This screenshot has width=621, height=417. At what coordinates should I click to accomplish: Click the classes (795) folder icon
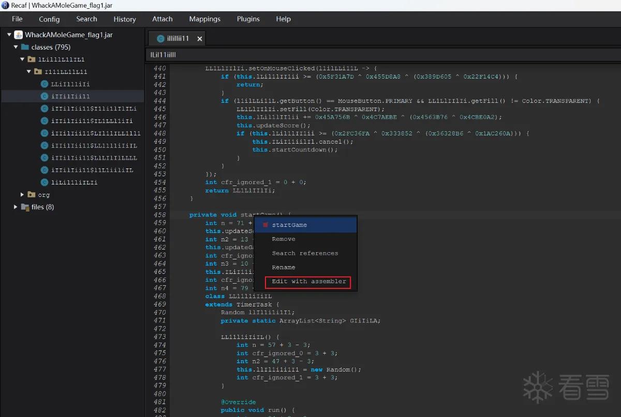25,47
